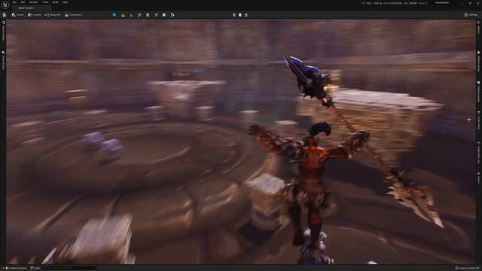The height and width of the screenshot is (271, 482).
Task: Open the Tools menu
Action: (45, 2)
